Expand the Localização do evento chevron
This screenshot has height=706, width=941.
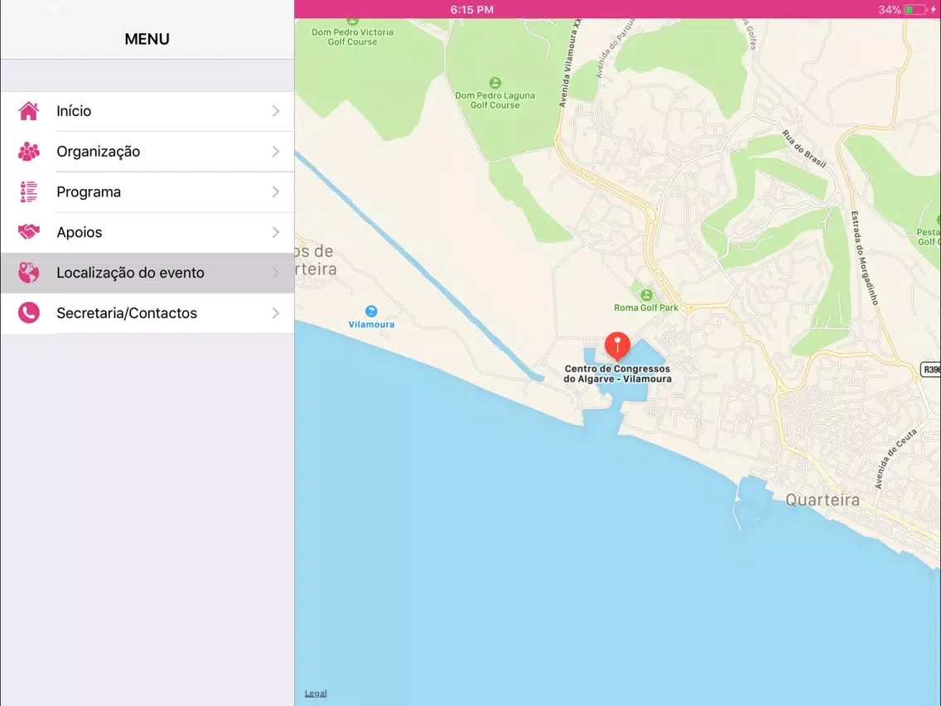pos(276,273)
